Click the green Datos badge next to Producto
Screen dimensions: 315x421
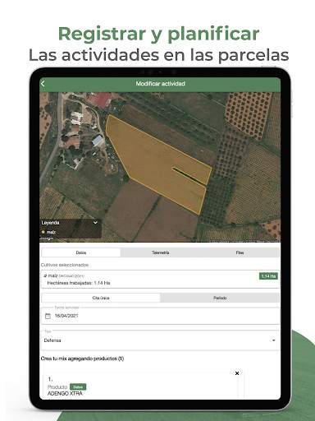pos(78,386)
